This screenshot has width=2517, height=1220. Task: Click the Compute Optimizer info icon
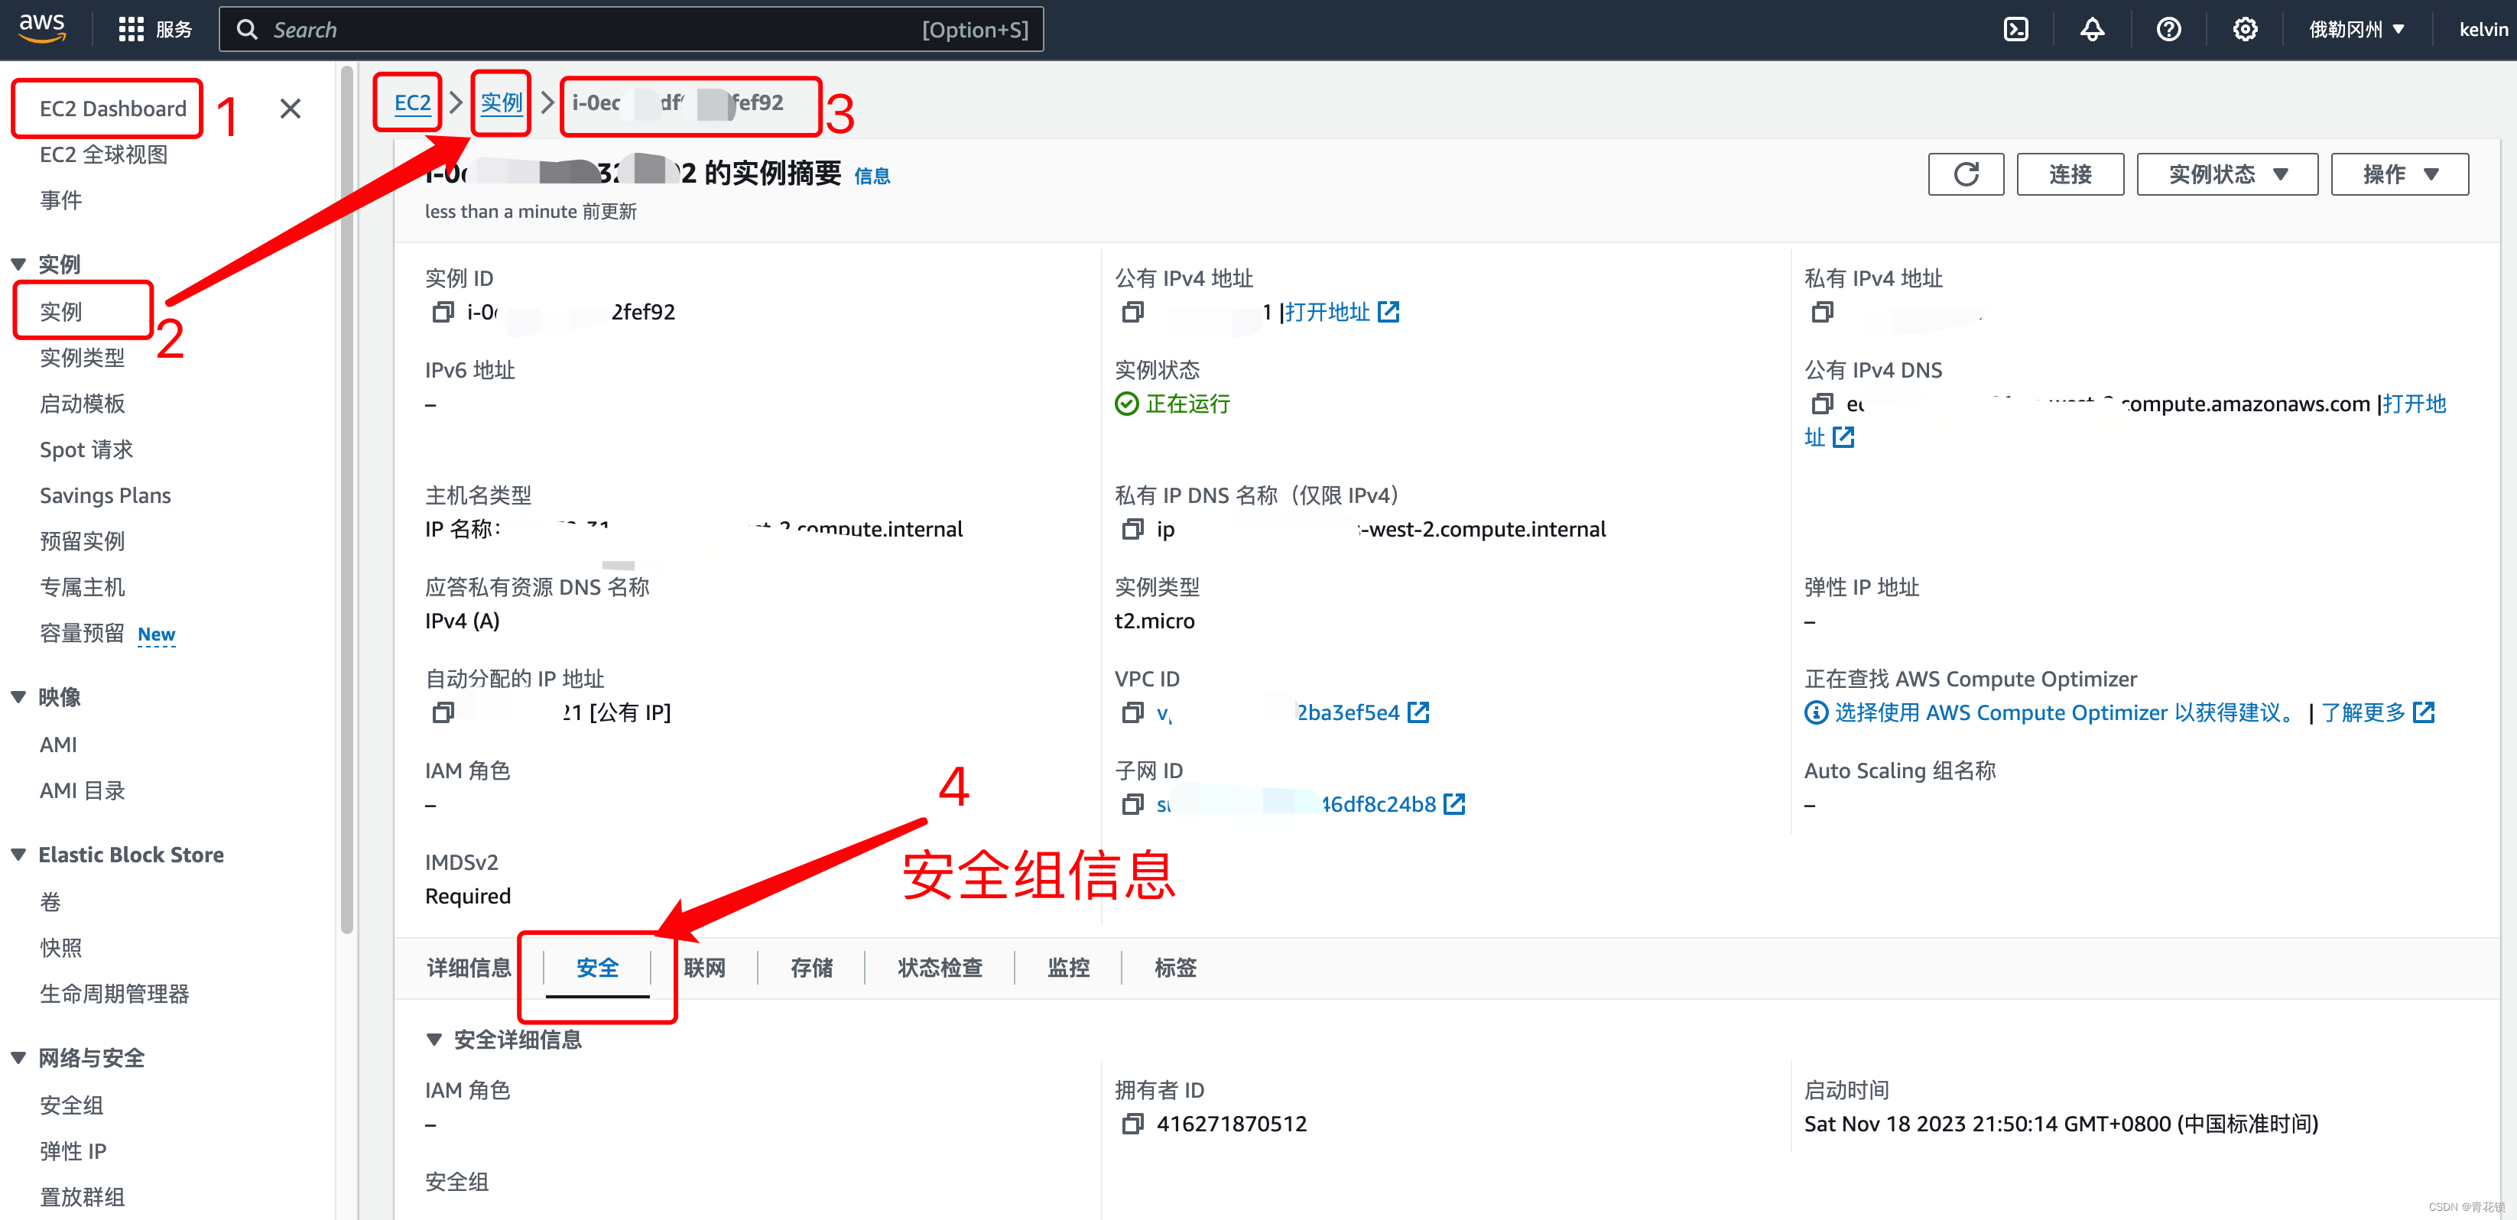[1817, 712]
